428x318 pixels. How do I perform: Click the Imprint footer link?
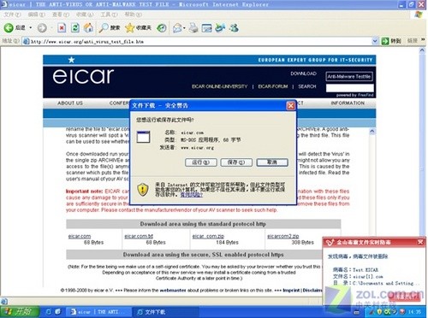coord(291,291)
